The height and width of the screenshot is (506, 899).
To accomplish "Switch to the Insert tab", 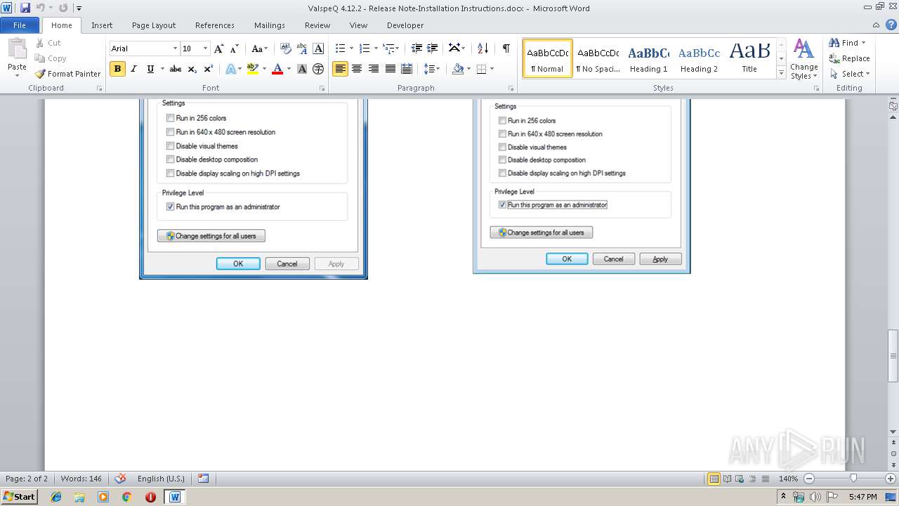I will (x=102, y=25).
